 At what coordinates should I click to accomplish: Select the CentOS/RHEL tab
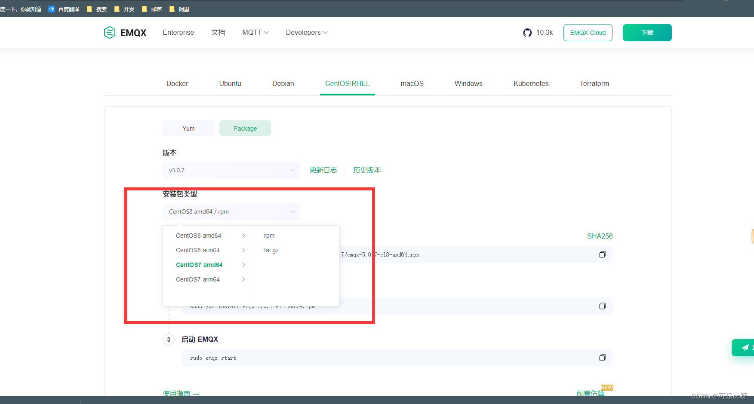(x=348, y=84)
